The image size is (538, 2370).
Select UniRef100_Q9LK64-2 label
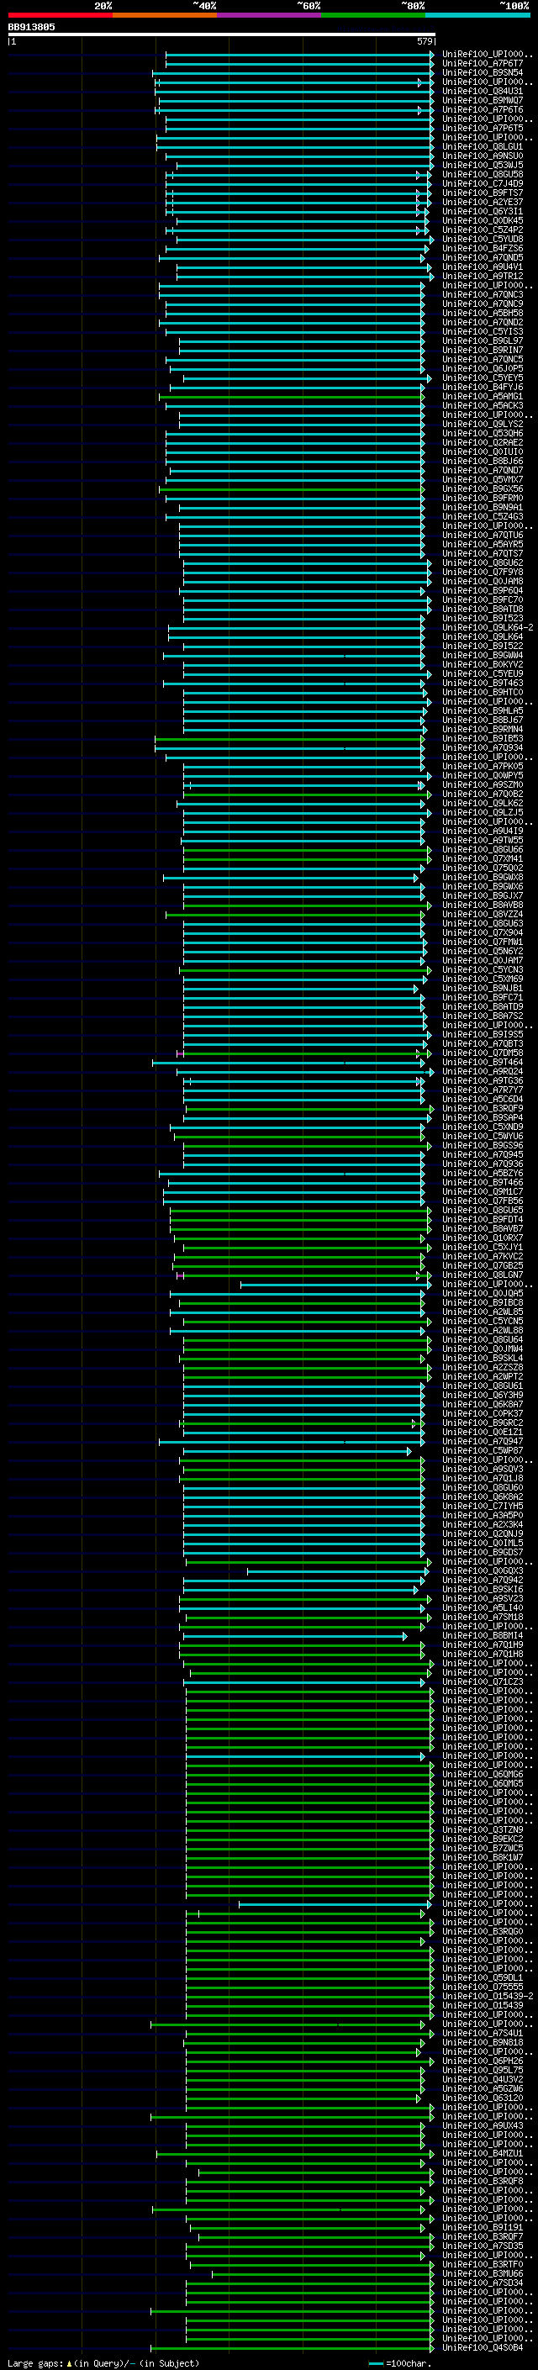pos(488,627)
